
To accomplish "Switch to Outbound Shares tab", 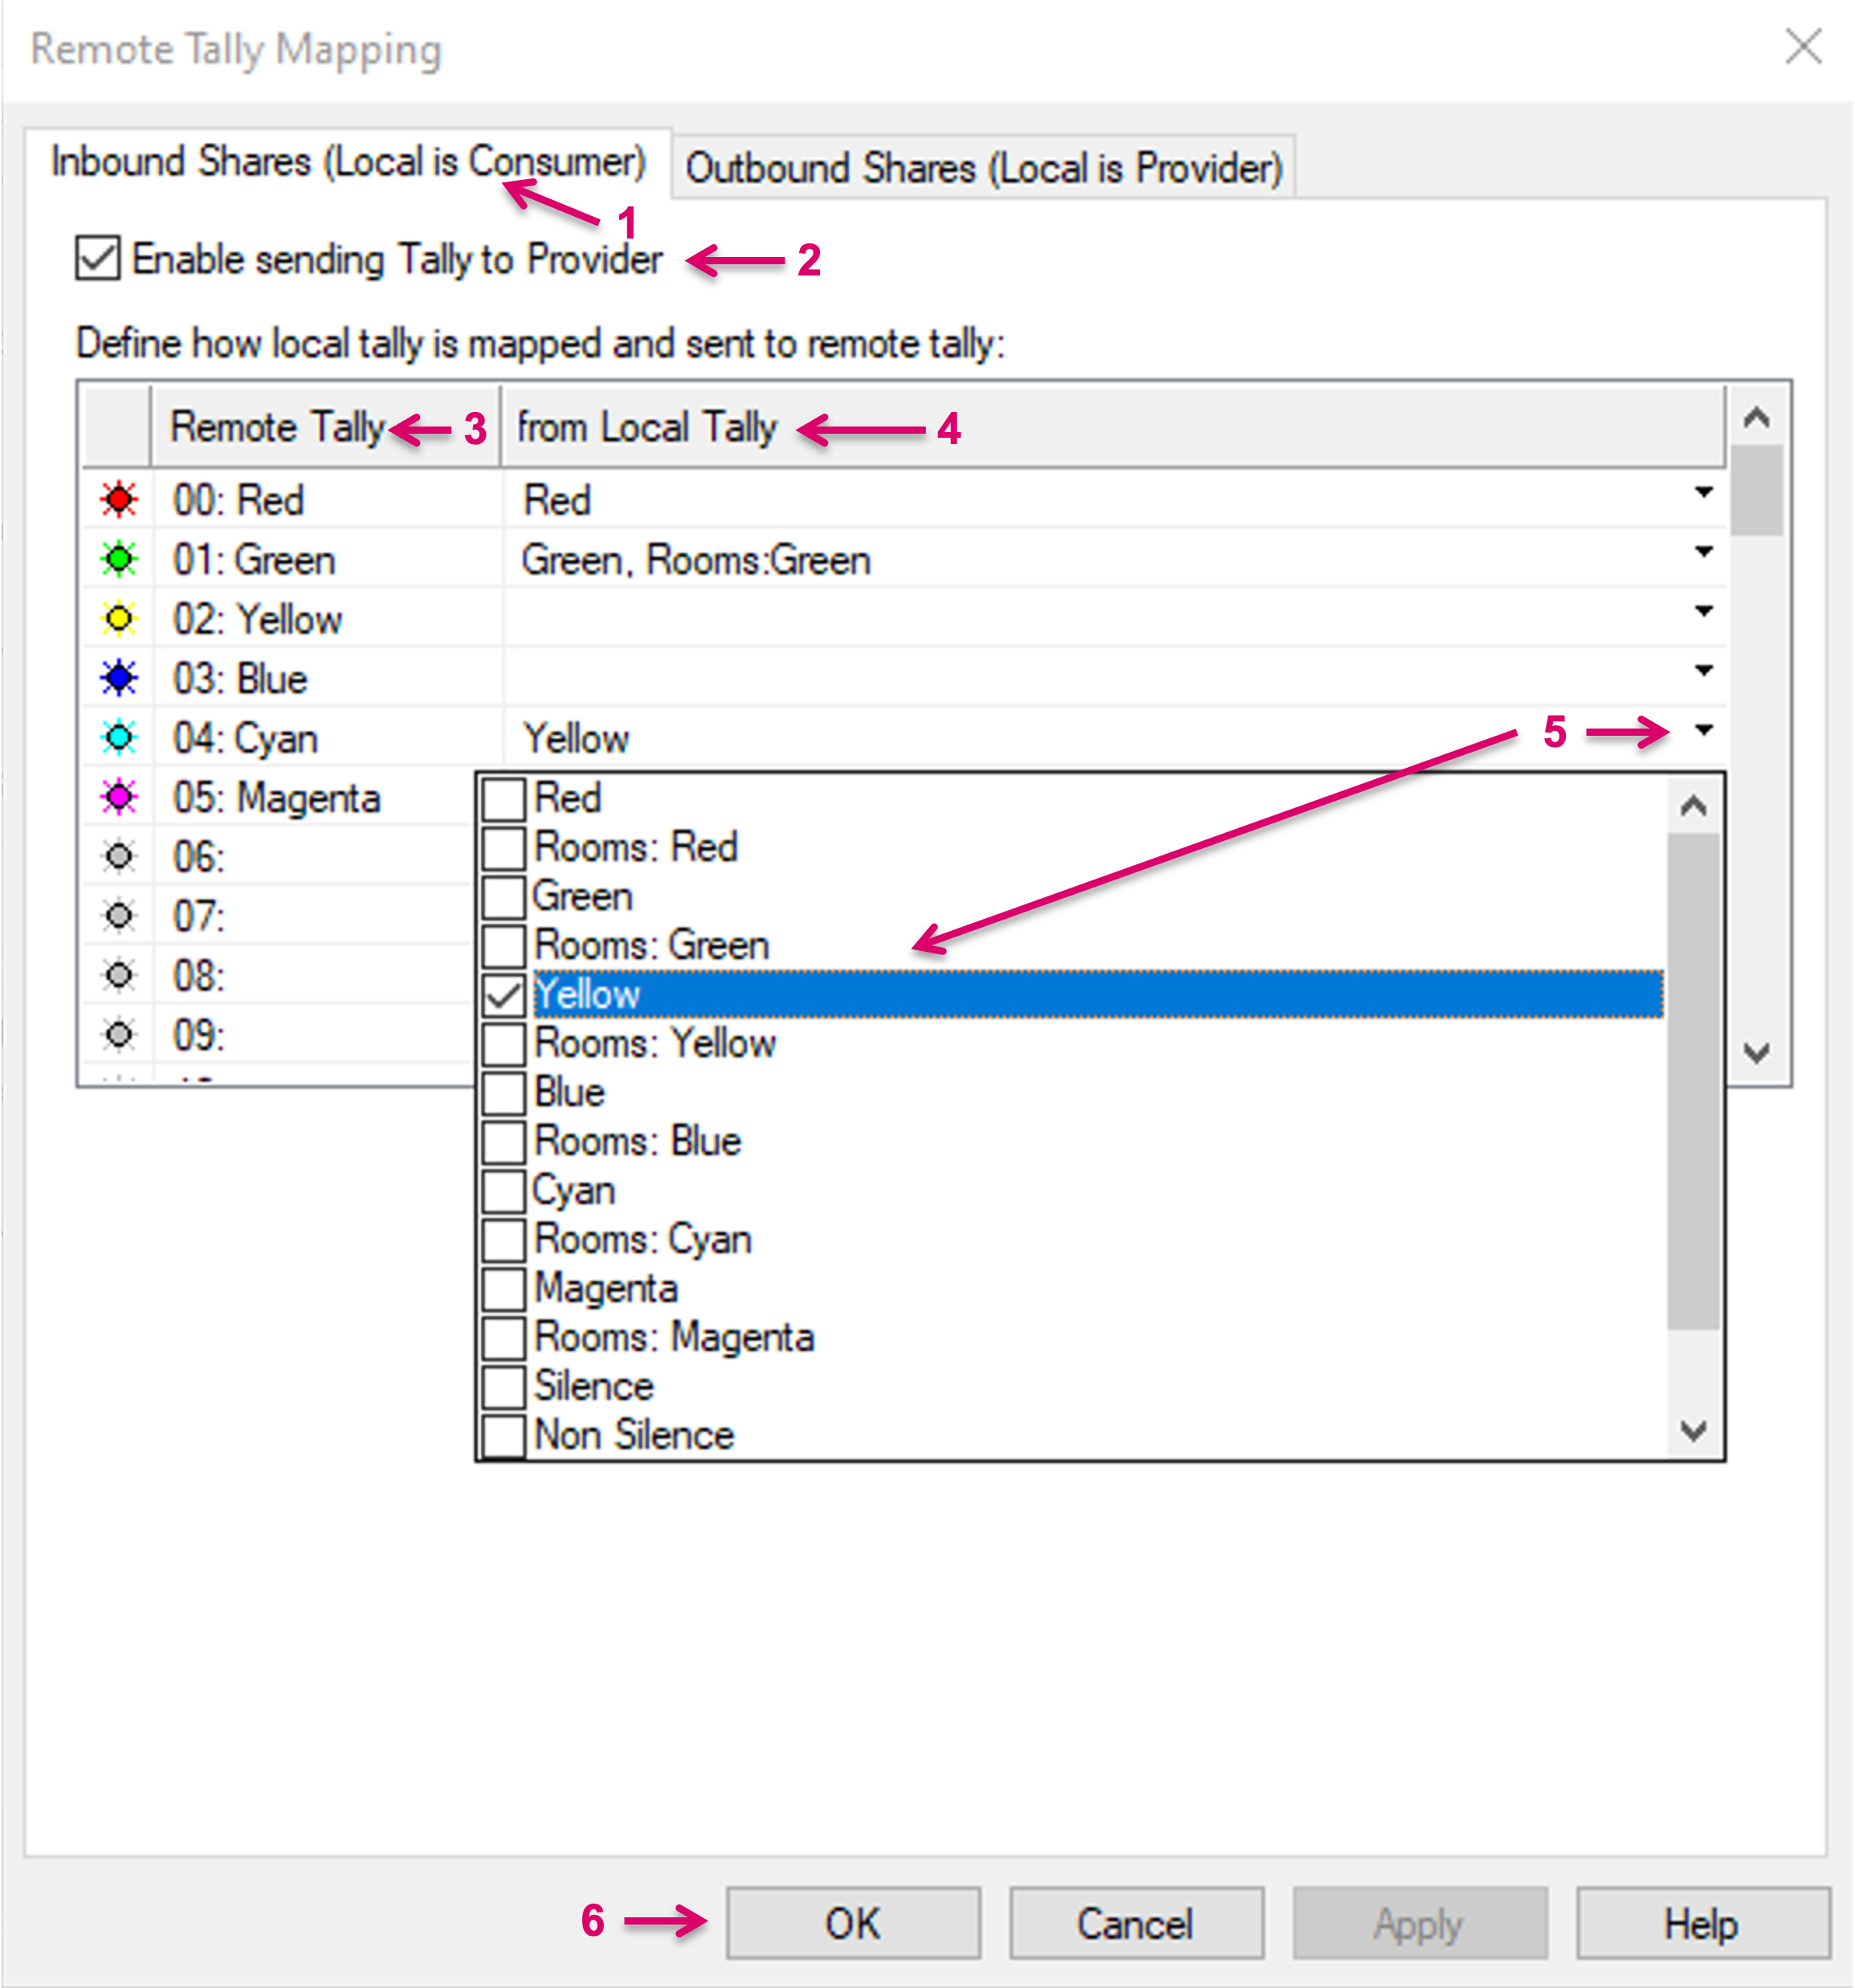I will click(983, 168).
